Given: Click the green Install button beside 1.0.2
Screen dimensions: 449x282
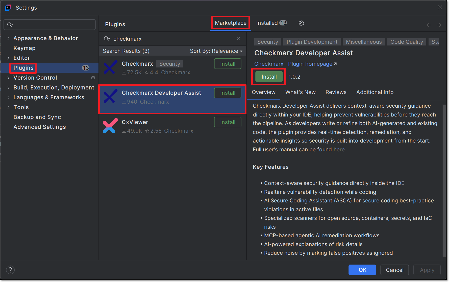Looking at the screenshot, I should [269, 77].
